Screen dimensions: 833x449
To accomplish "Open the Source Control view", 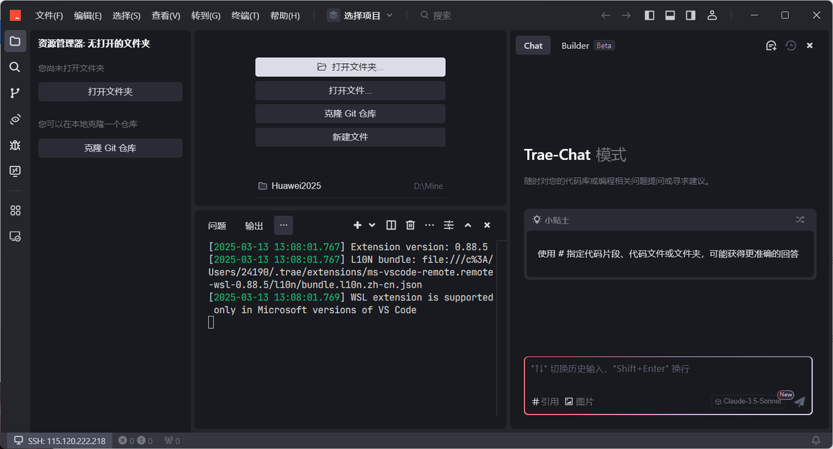I will click(15, 93).
